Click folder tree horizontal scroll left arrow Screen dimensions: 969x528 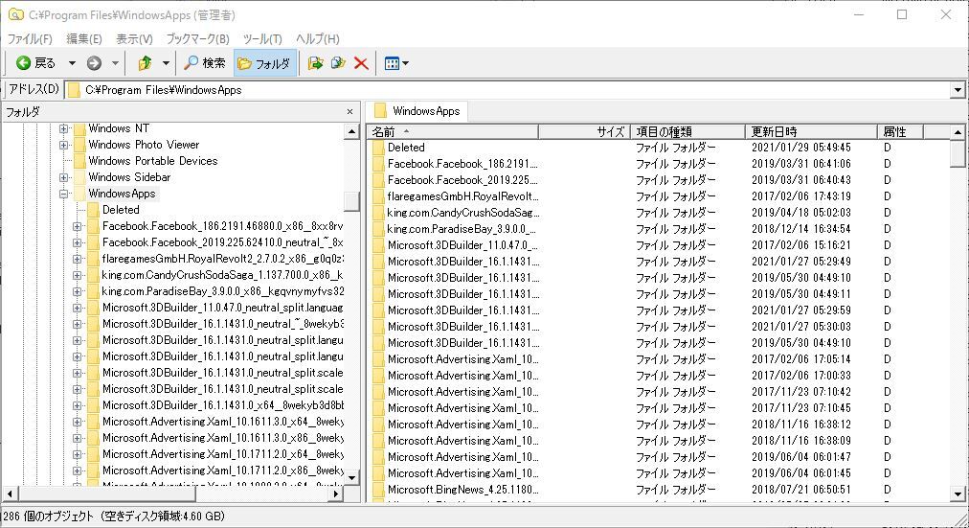coord(10,494)
